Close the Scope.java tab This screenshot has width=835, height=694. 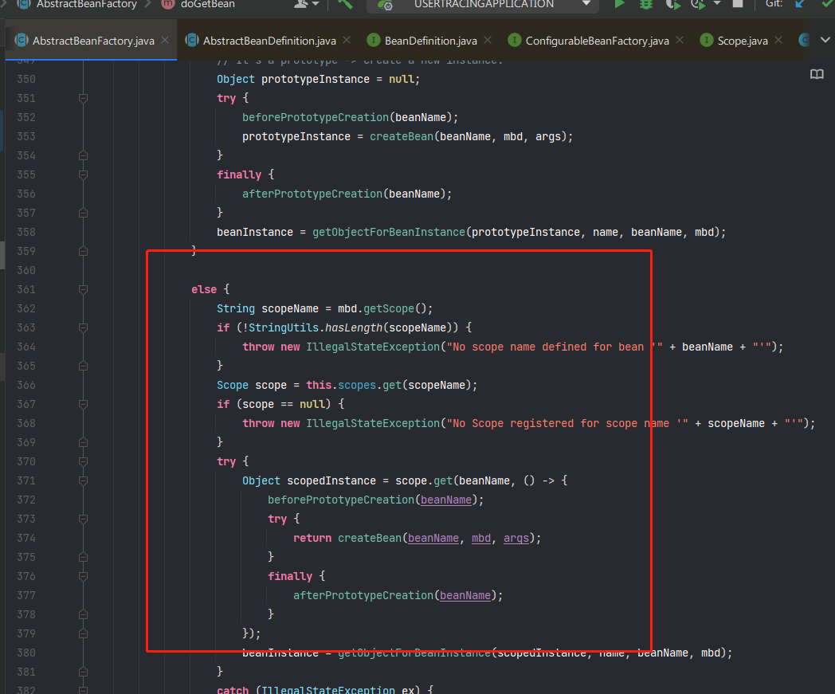click(778, 41)
